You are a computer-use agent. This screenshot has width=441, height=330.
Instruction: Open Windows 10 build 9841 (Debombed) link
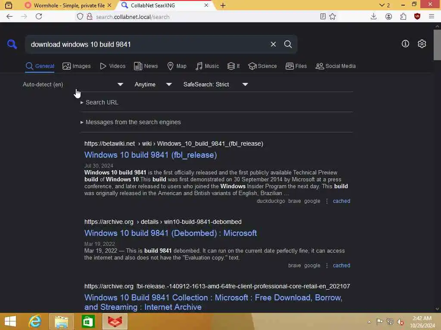pyautogui.click(x=171, y=233)
